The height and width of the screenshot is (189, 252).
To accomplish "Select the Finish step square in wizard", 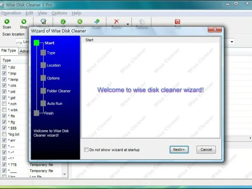I will coord(37,113).
